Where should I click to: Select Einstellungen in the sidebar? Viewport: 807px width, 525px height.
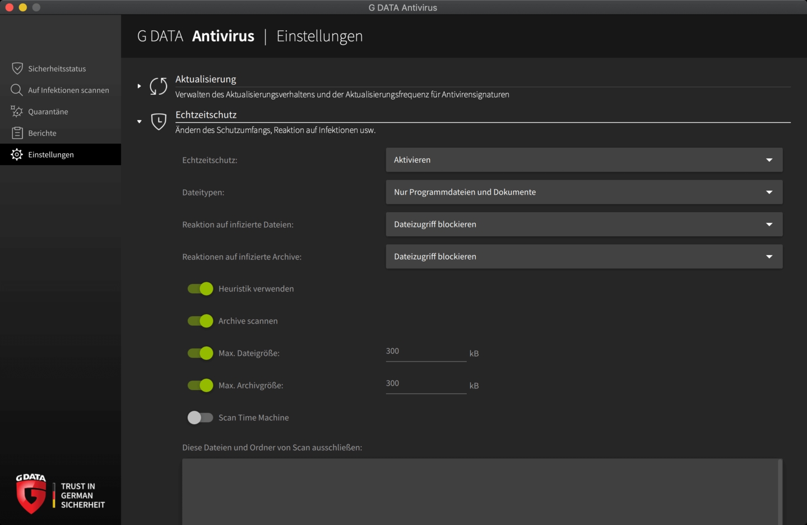click(x=61, y=154)
